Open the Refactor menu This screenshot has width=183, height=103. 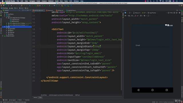(51, 1)
